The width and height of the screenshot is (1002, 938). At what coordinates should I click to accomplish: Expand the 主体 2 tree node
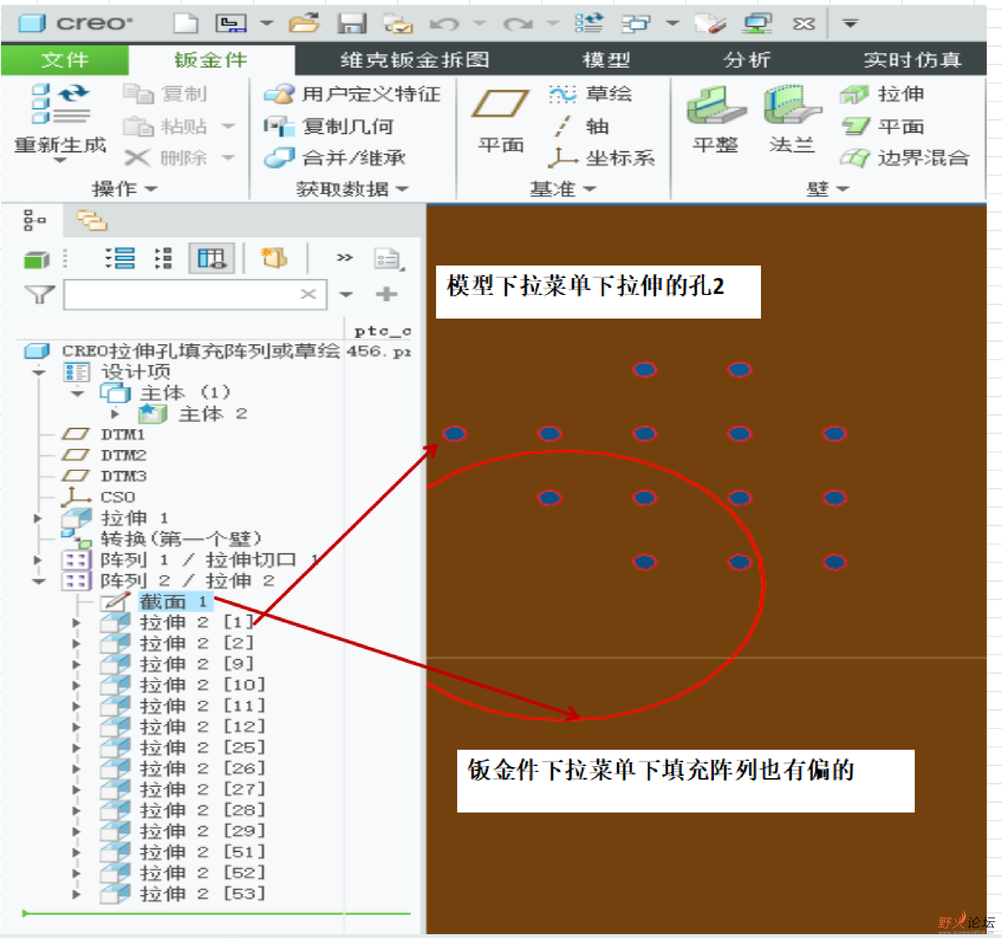tap(115, 414)
